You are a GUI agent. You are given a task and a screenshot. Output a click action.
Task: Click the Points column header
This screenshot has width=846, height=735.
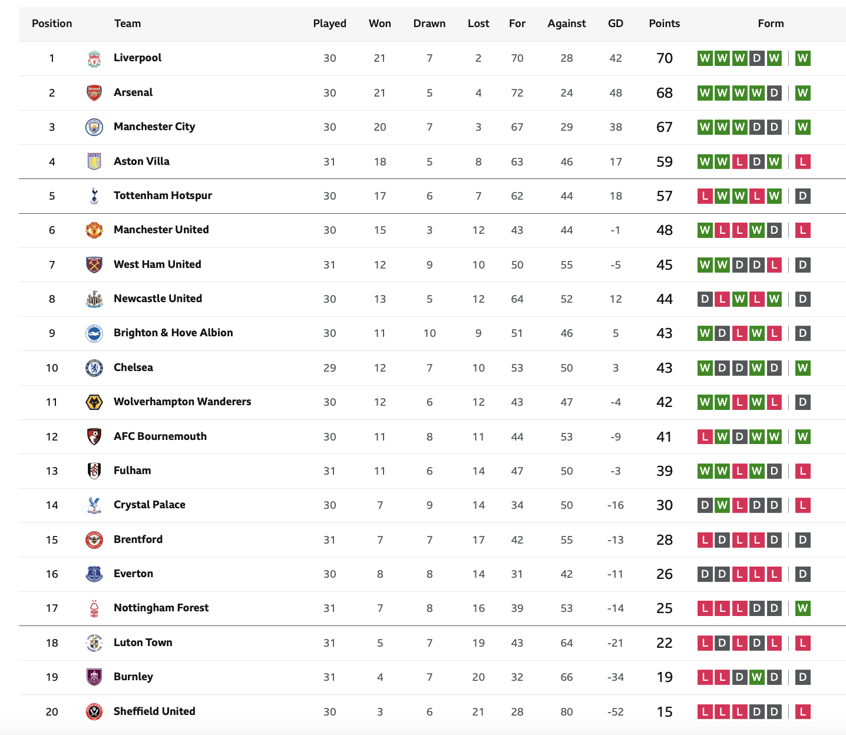tap(665, 24)
